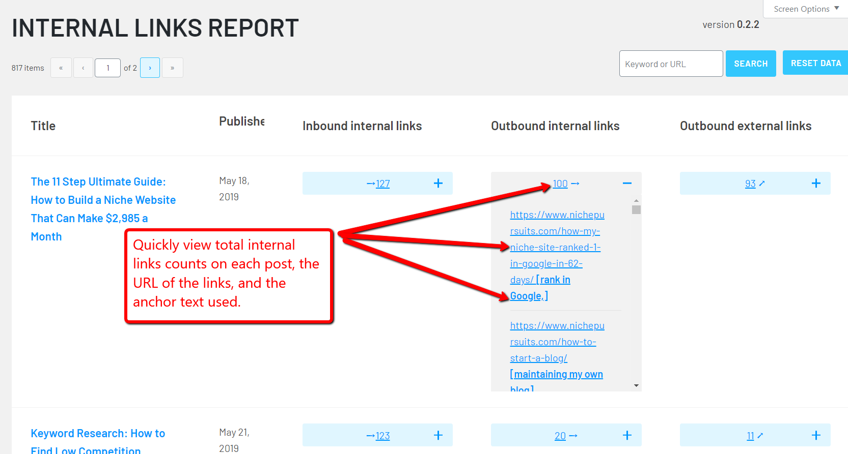This screenshot has height=454, width=848.
Task: Open Screen Options dropdown
Action: tap(805, 9)
